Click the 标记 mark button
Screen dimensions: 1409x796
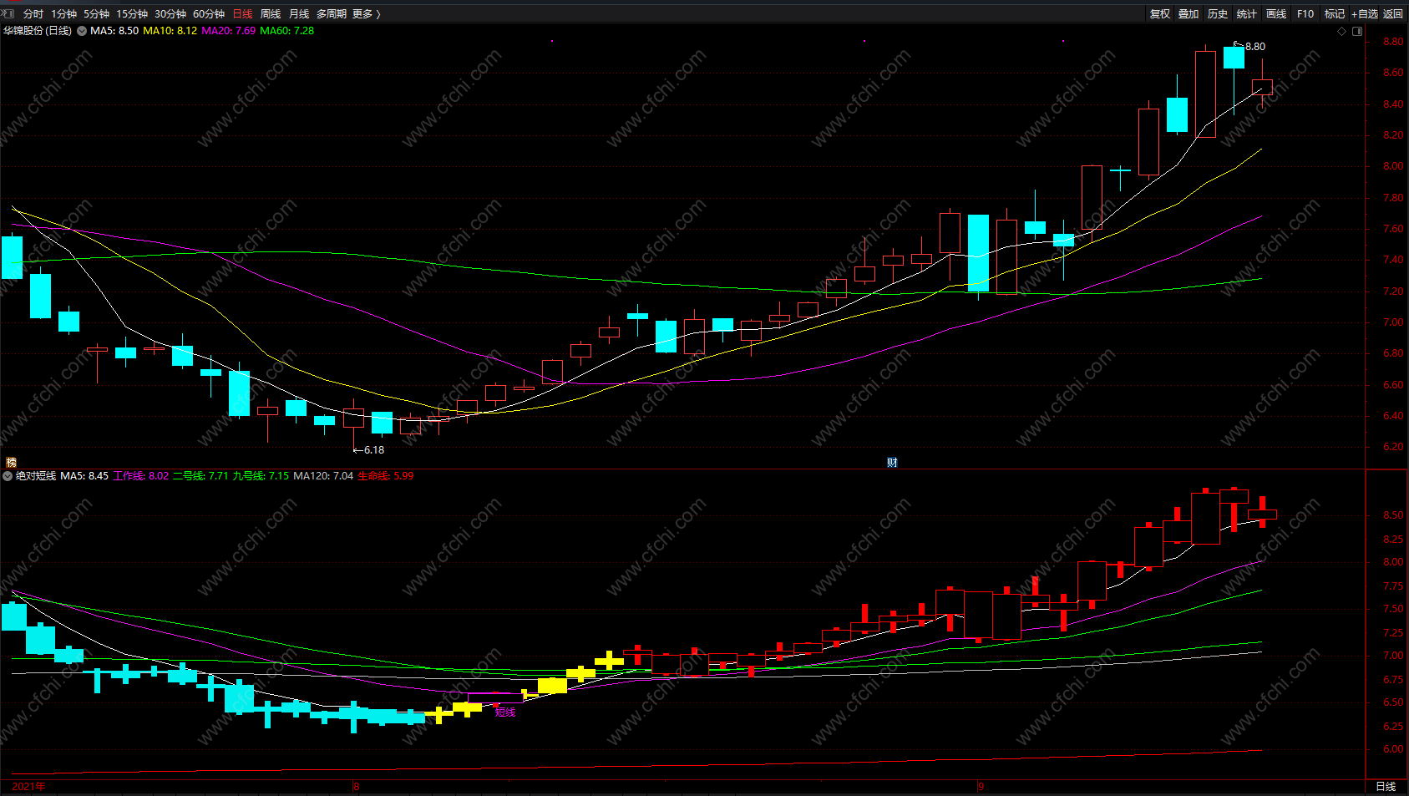[1335, 14]
